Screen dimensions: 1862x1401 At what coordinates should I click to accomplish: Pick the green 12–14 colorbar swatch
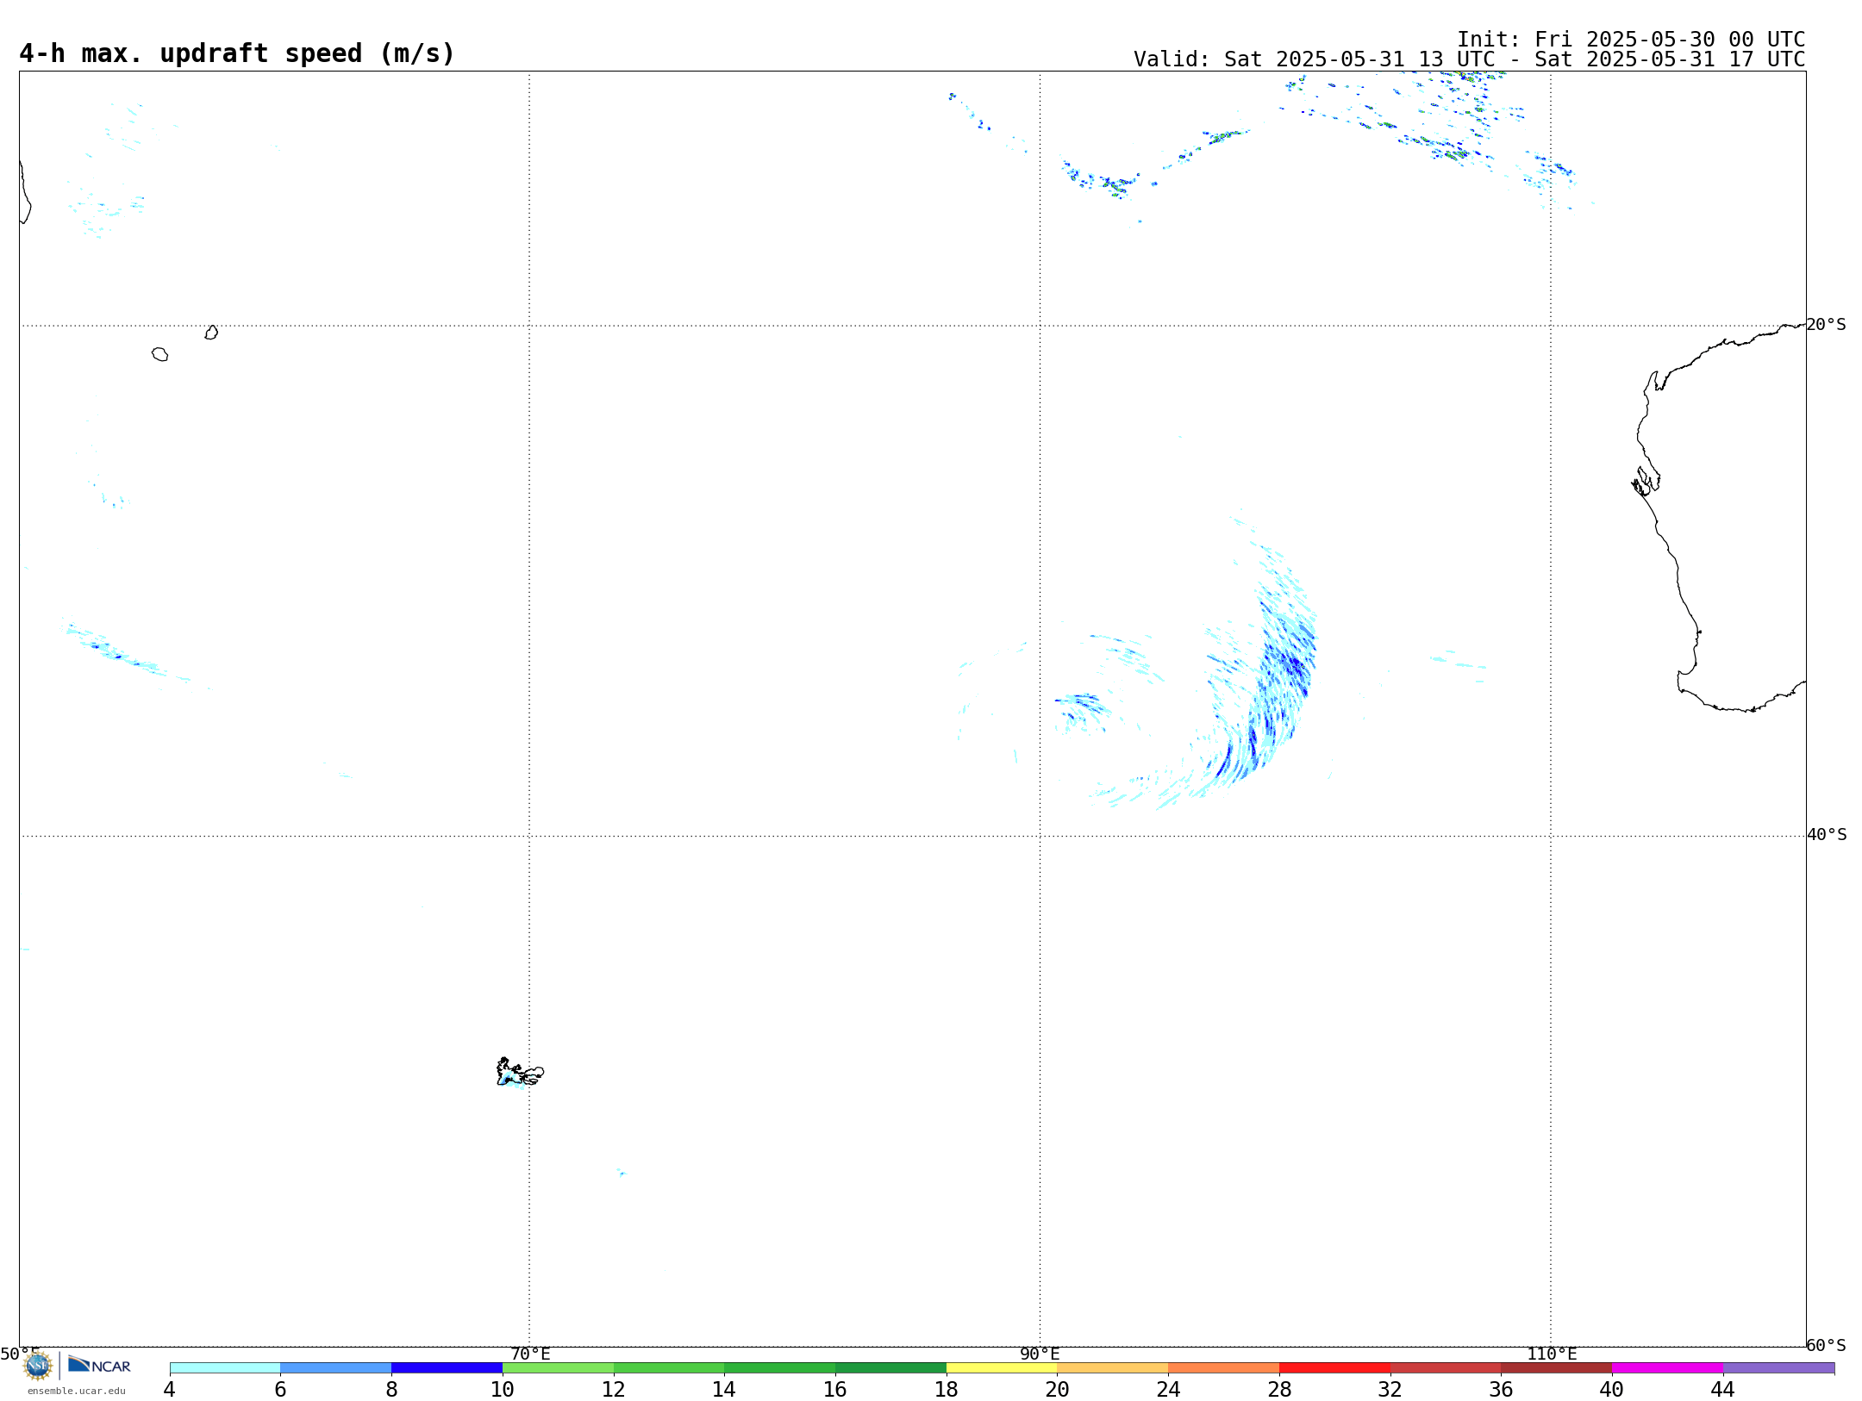point(669,1368)
